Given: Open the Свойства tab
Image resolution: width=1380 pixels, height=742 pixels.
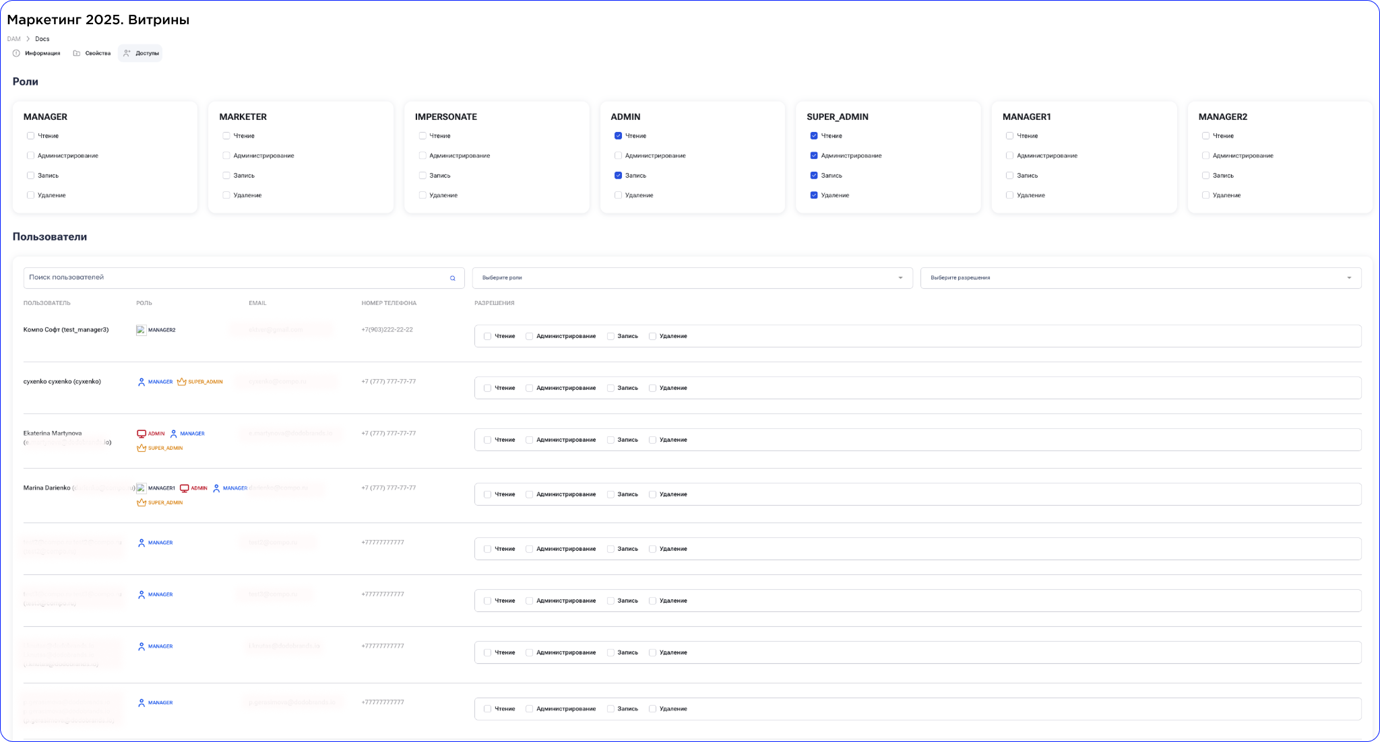Looking at the screenshot, I should point(92,53).
